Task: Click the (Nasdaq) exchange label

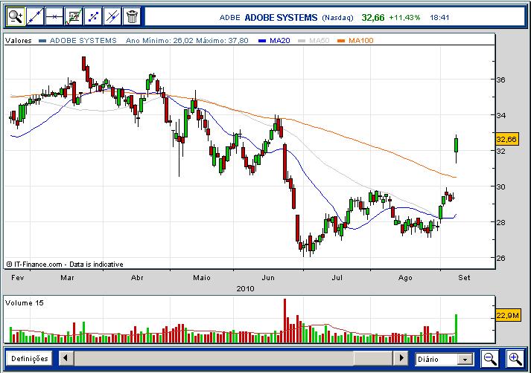Action: (x=337, y=18)
